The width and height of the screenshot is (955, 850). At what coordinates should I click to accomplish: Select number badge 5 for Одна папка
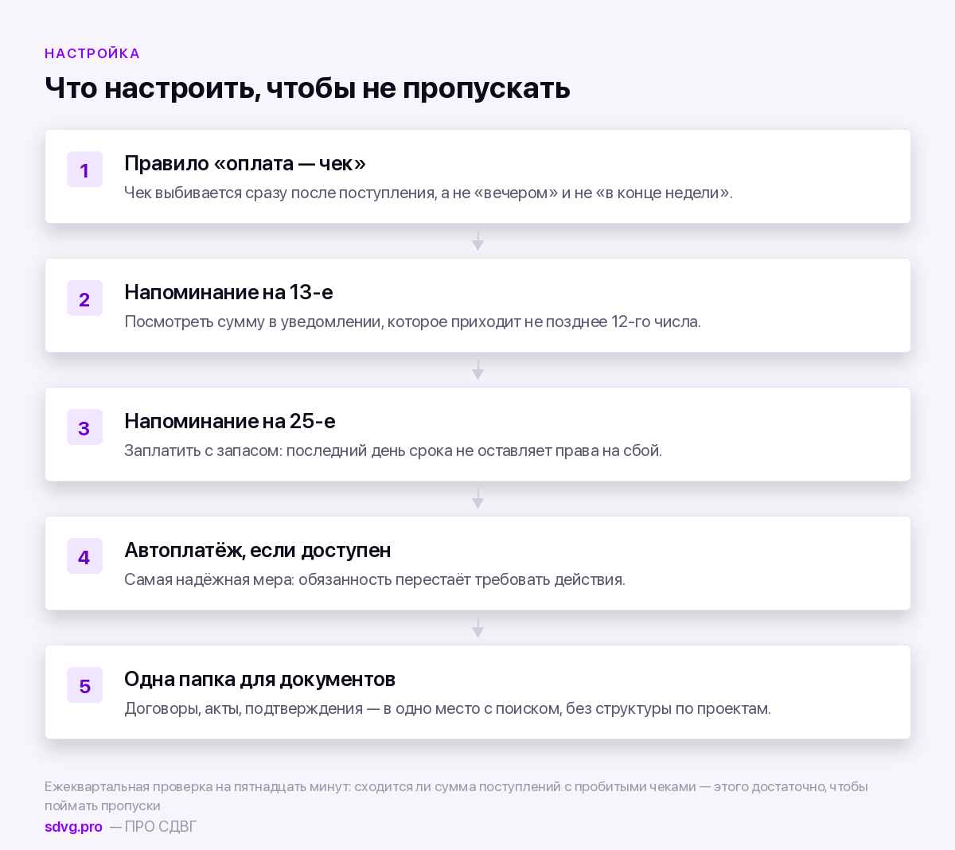tap(84, 685)
